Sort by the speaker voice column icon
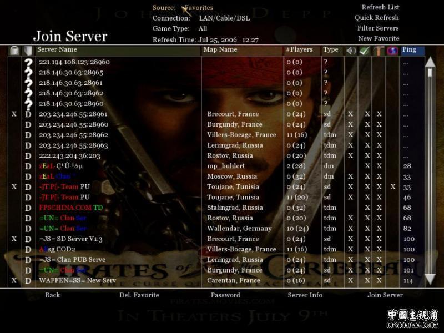444x333 pixels. coord(351,51)
